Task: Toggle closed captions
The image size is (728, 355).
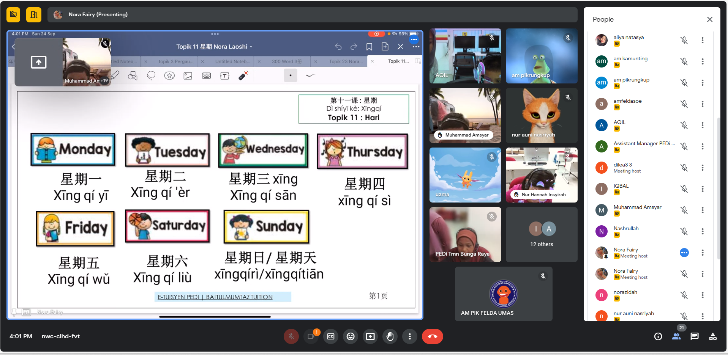Action: coord(331,336)
